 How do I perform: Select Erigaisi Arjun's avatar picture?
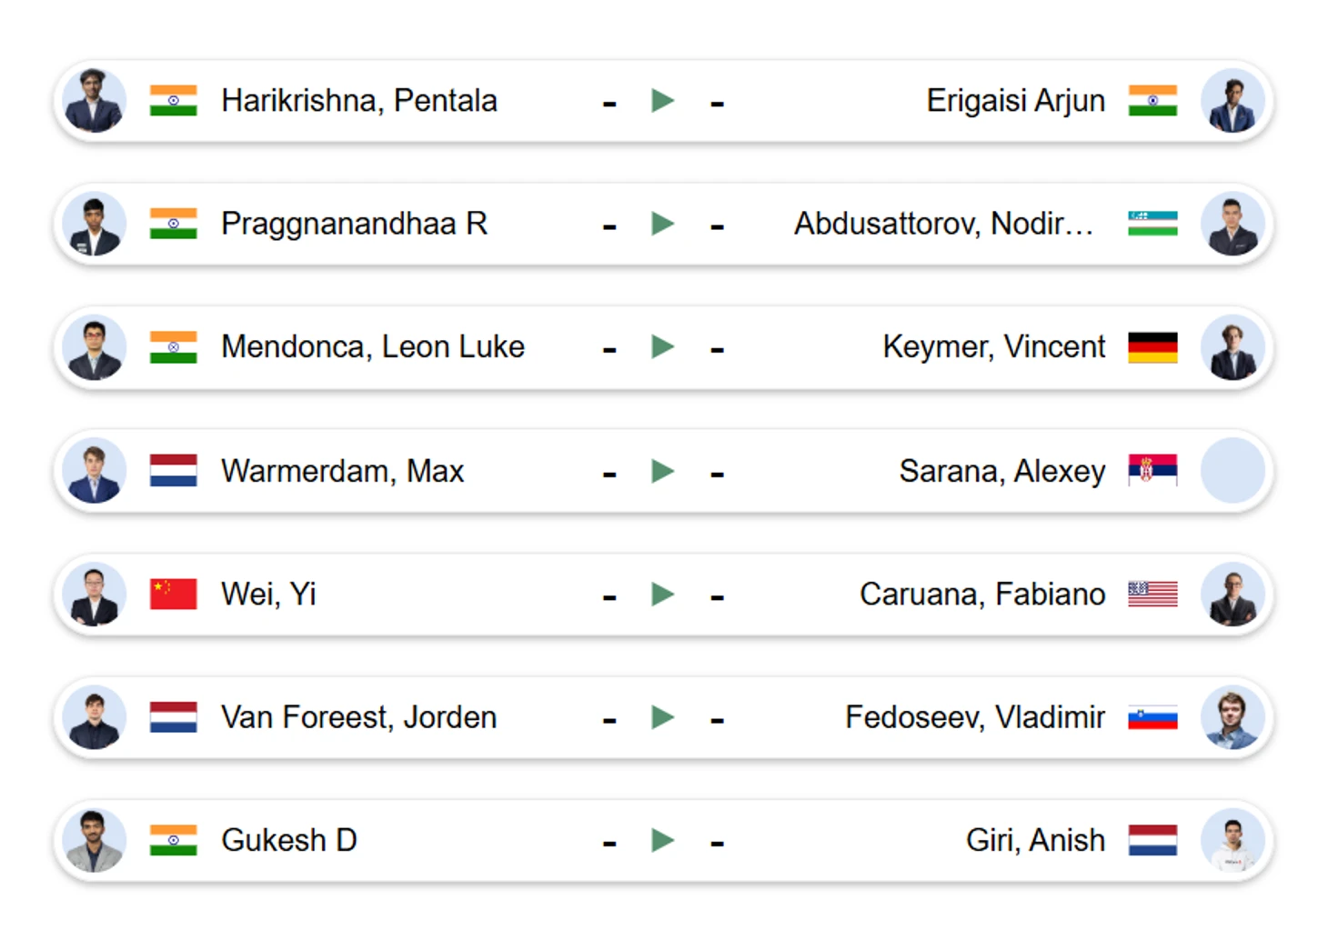(x=1232, y=100)
